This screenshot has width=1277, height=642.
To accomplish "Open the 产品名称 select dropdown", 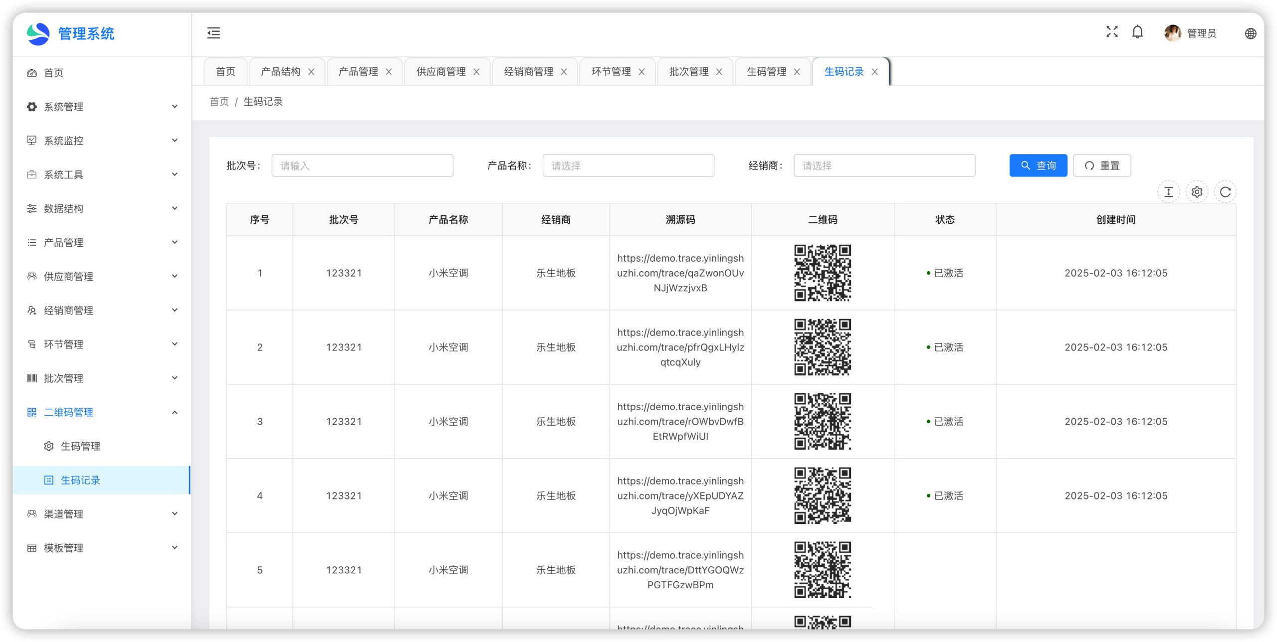I will tap(628, 165).
